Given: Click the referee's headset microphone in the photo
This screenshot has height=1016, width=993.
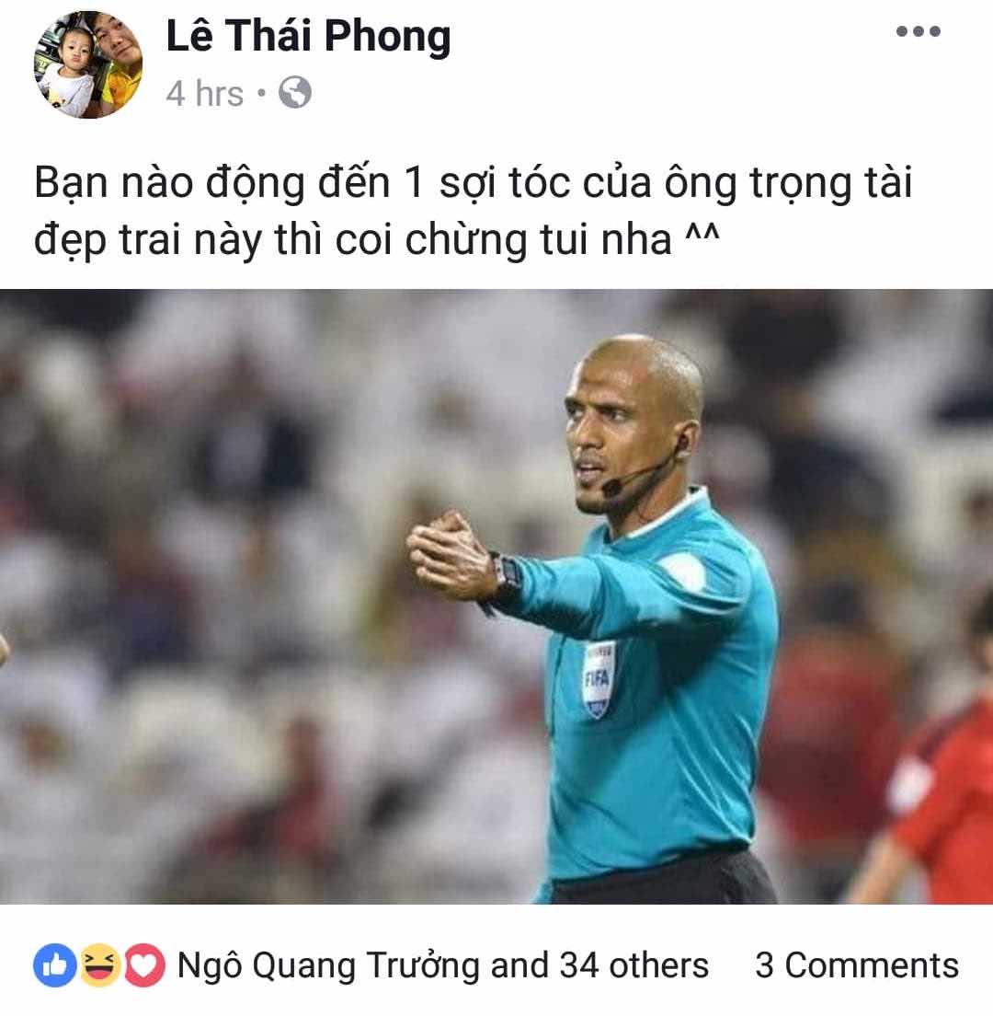Looking at the screenshot, I should coord(611,486).
